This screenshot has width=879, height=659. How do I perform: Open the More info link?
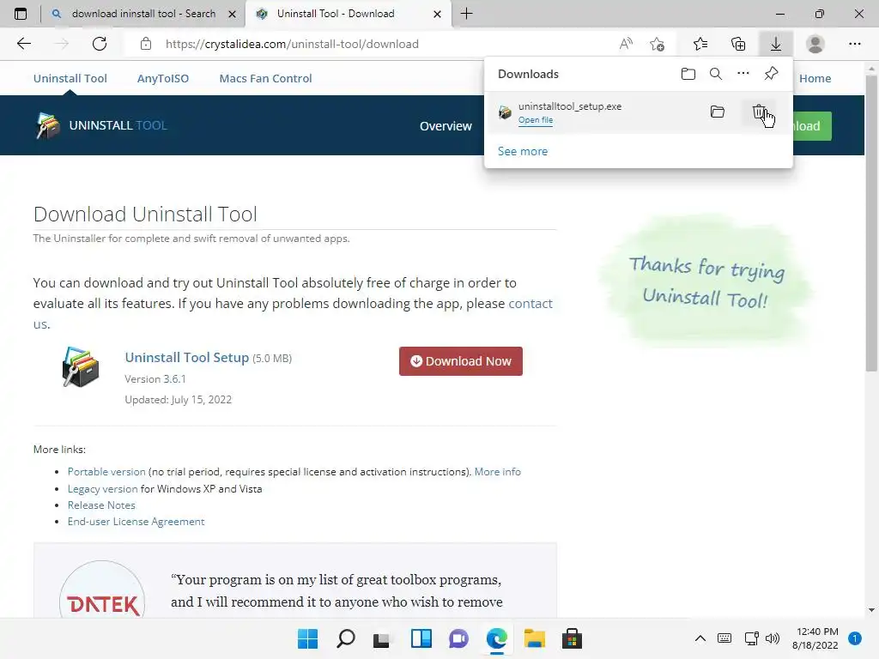(x=497, y=472)
